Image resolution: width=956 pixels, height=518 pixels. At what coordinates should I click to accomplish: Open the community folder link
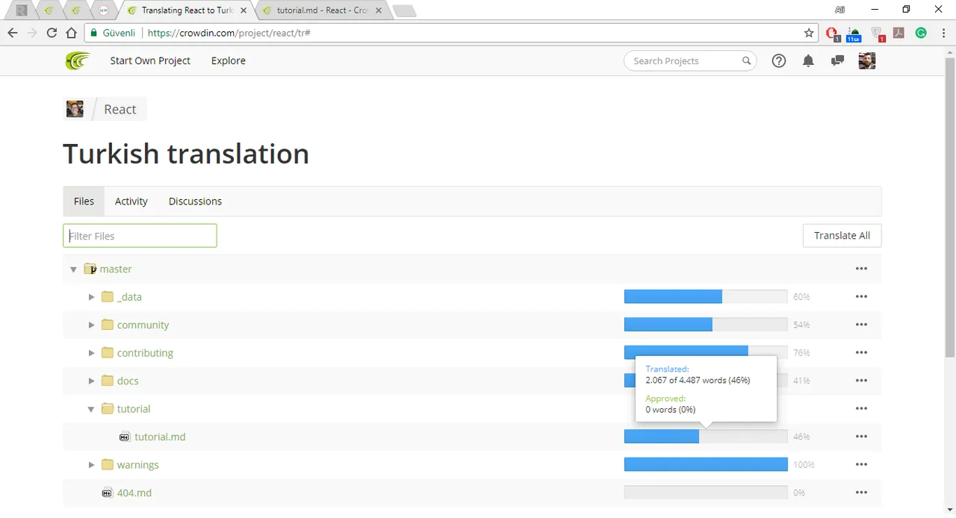pos(143,325)
